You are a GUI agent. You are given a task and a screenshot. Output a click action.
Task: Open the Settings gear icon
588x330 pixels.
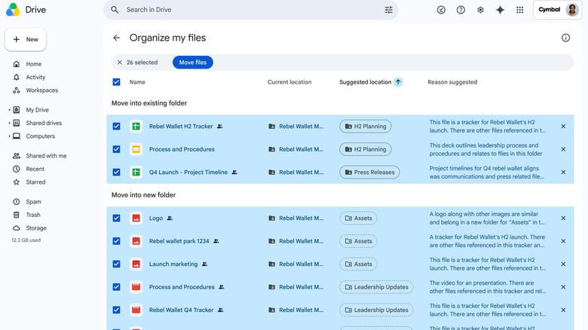[x=480, y=10]
